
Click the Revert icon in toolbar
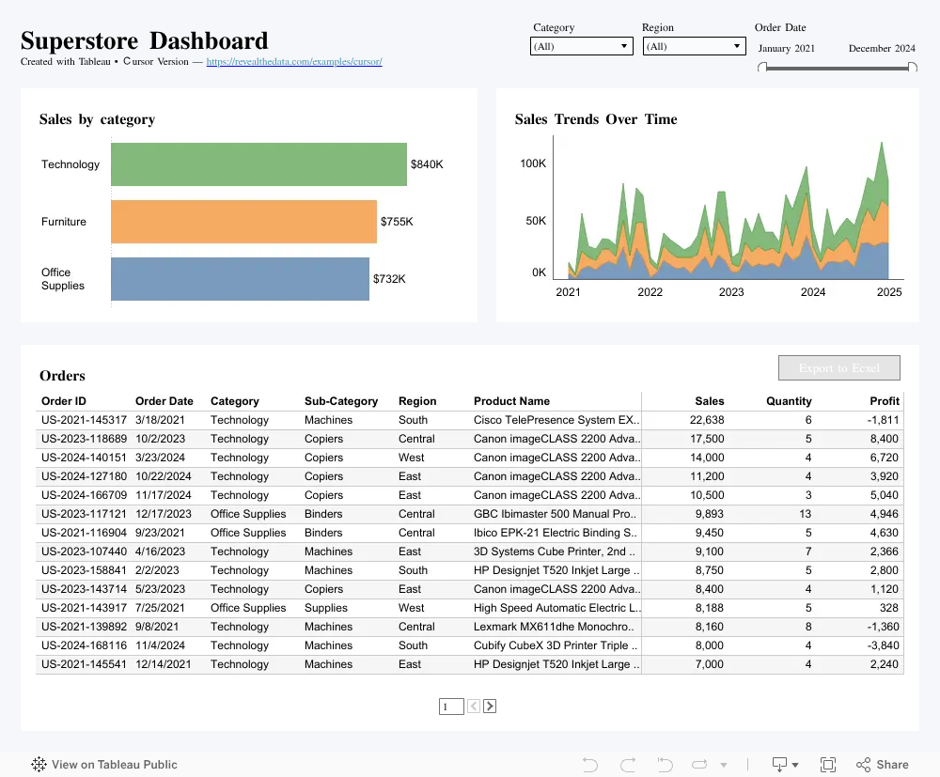[x=665, y=765]
